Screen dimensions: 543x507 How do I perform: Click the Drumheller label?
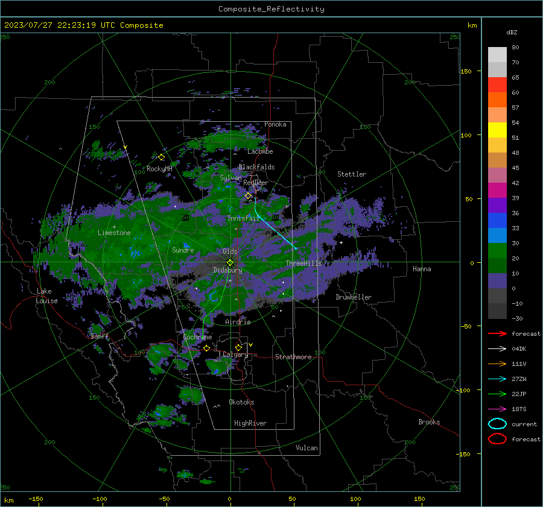point(354,297)
